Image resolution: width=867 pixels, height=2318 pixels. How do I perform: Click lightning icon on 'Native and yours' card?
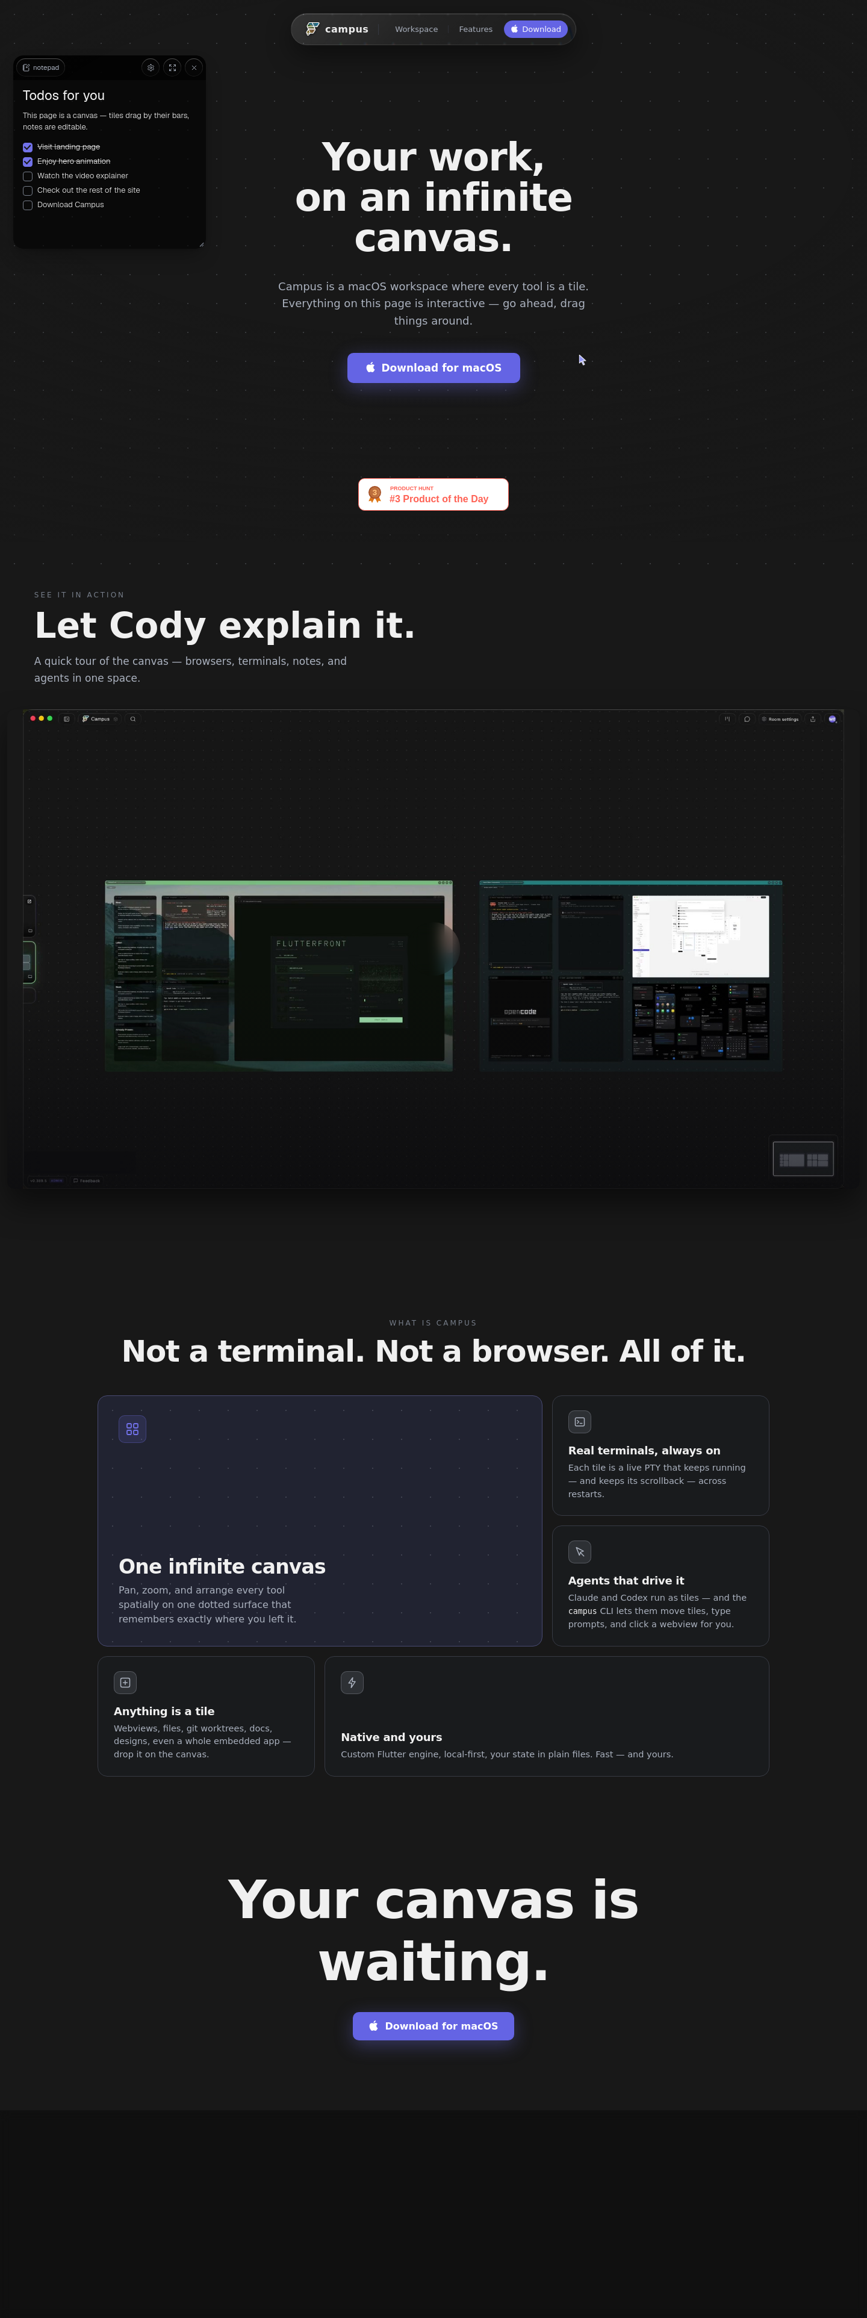(353, 1683)
